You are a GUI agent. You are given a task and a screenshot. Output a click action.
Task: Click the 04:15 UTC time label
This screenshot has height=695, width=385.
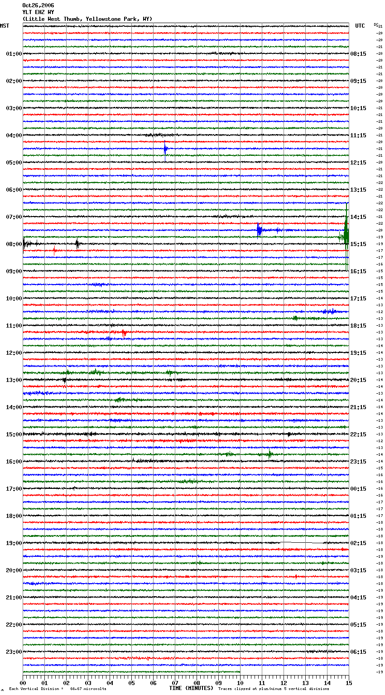point(358,598)
